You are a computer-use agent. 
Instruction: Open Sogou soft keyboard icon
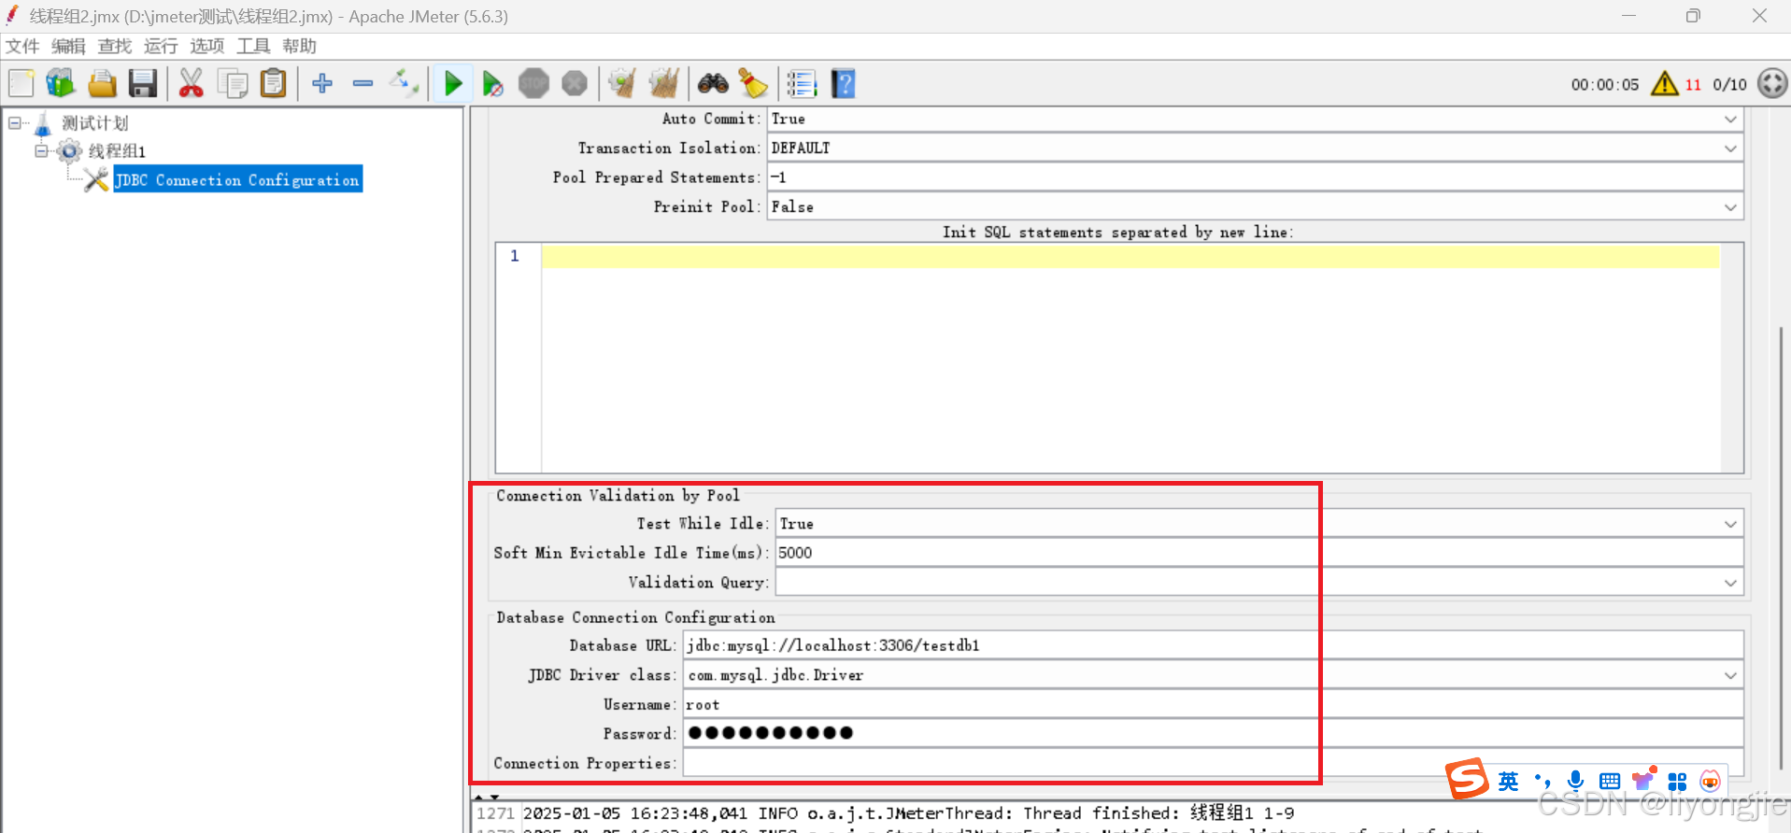[1609, 782]
